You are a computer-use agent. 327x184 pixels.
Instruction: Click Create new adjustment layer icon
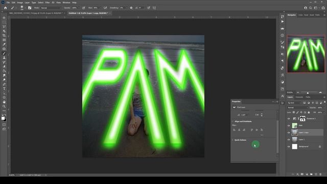pos(307,174)
